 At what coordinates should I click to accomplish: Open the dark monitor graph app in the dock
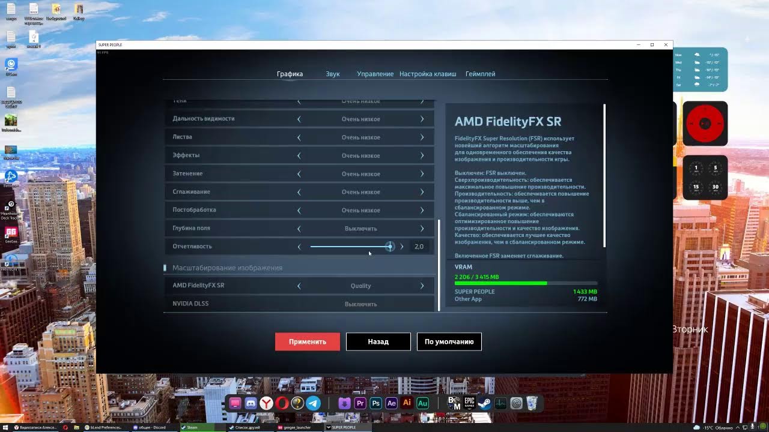pos(500,404)
